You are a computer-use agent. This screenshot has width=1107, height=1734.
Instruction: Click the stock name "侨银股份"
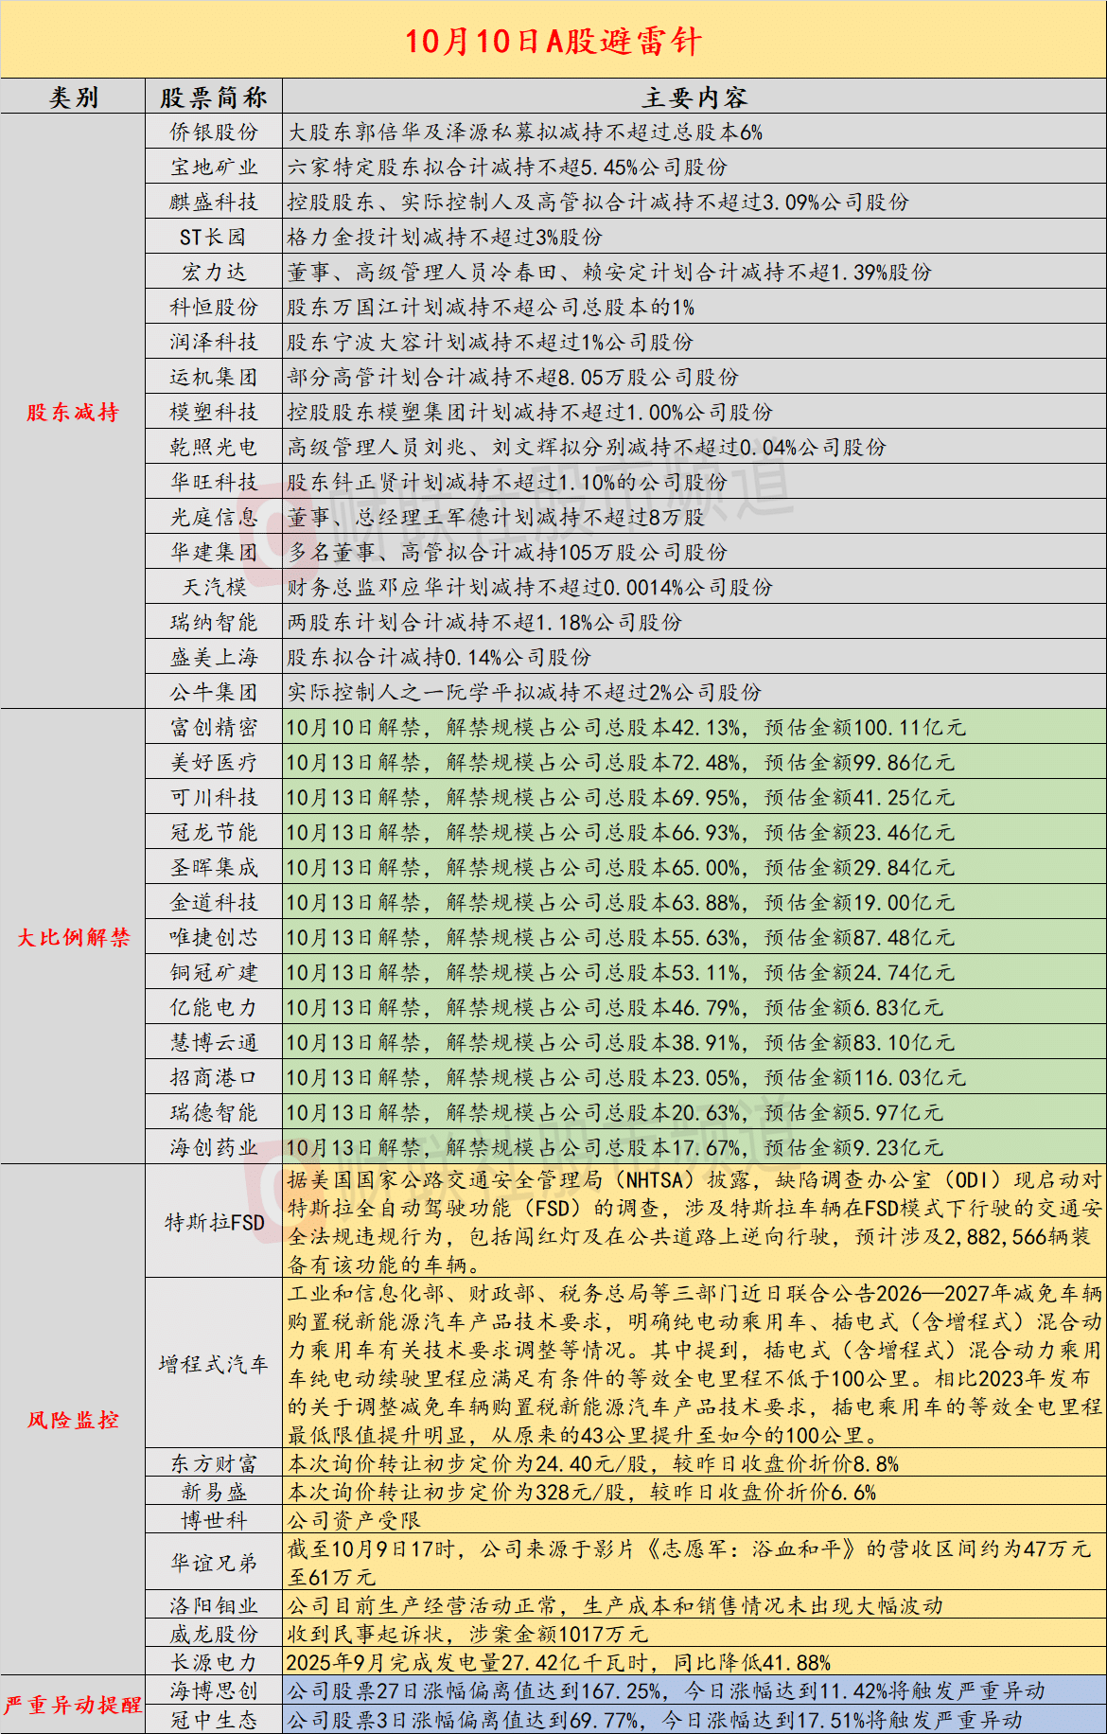pyautogui.click(x=214, y=133)
